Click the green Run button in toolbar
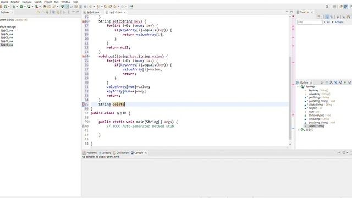 tap(21, 7)
